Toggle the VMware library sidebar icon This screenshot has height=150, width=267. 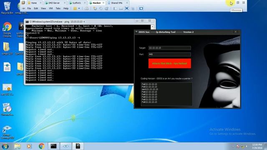pos(115,8)
